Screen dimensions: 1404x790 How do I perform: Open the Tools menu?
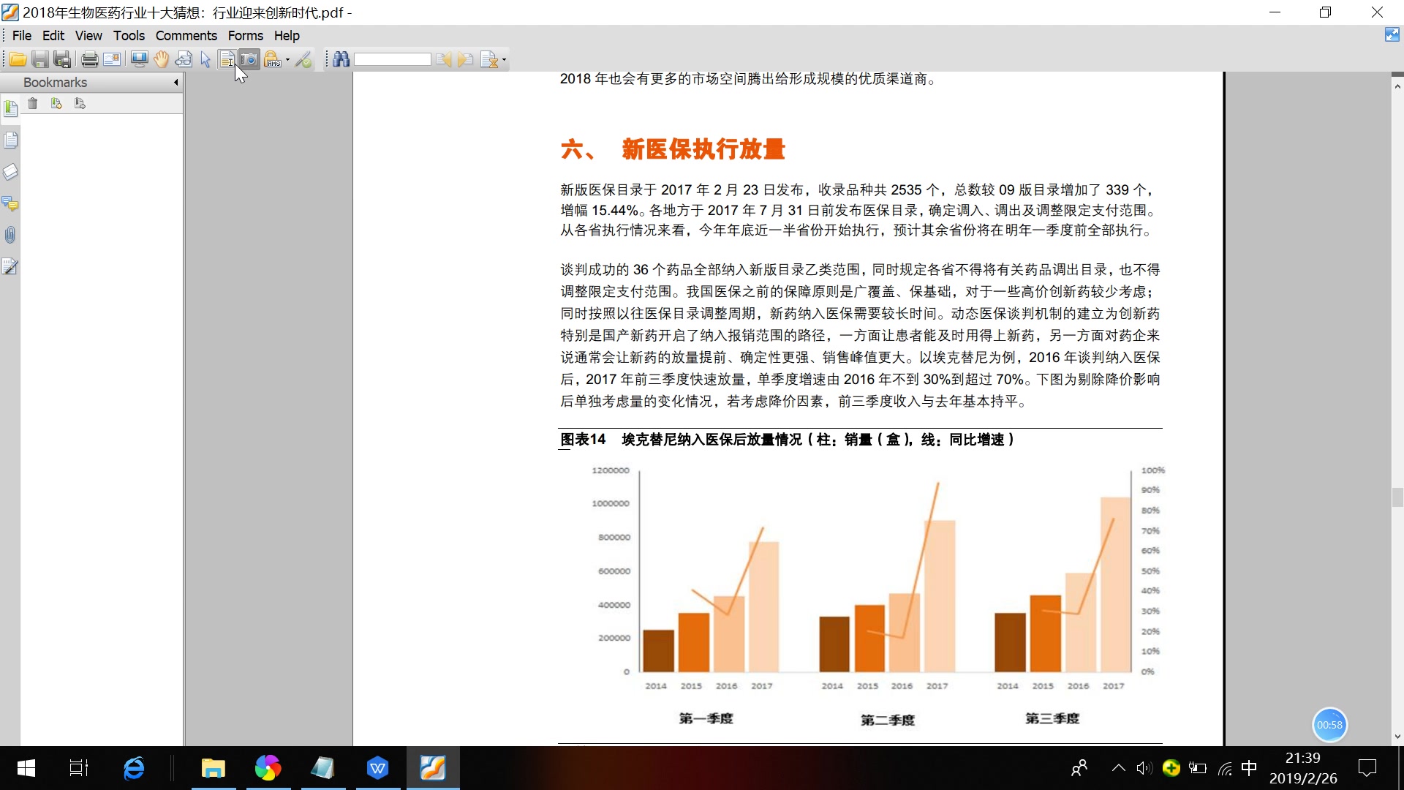click(129, 35)
